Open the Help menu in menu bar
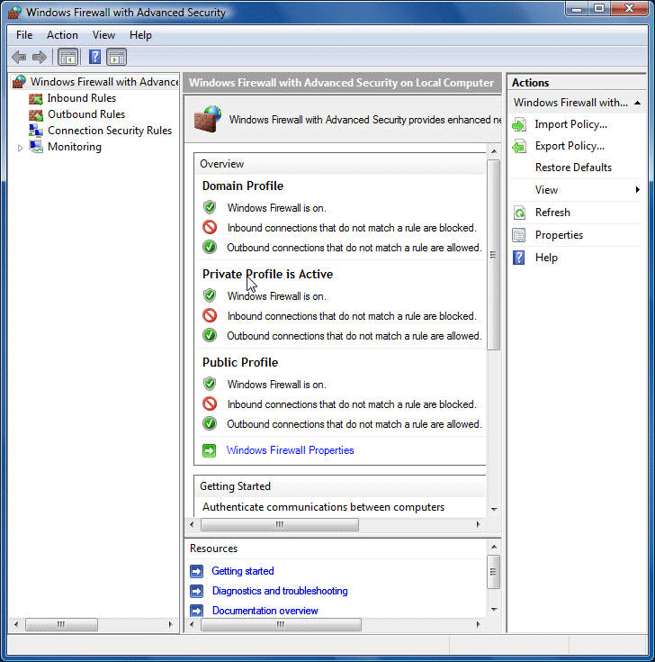The image size is (655, 662). 140,35
